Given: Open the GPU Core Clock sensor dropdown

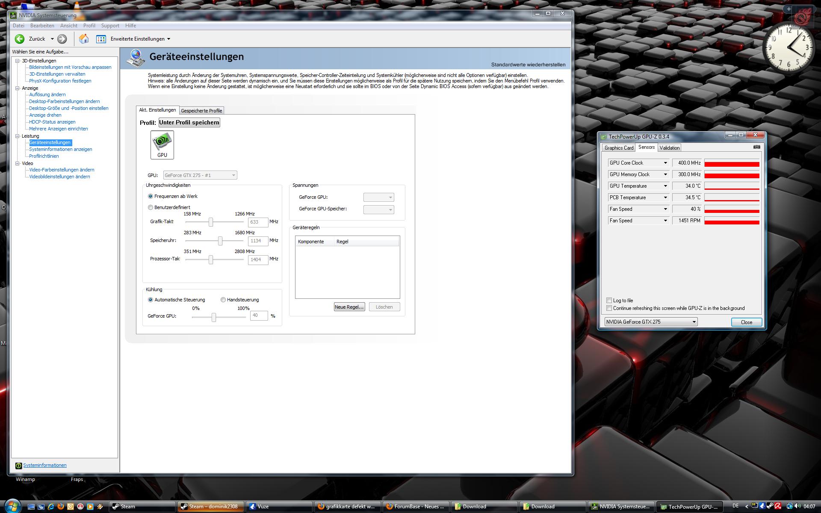Looking at the screenshot, I should point(665,163).
